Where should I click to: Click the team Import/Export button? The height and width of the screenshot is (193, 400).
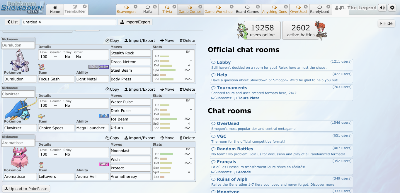pos(135,22)
